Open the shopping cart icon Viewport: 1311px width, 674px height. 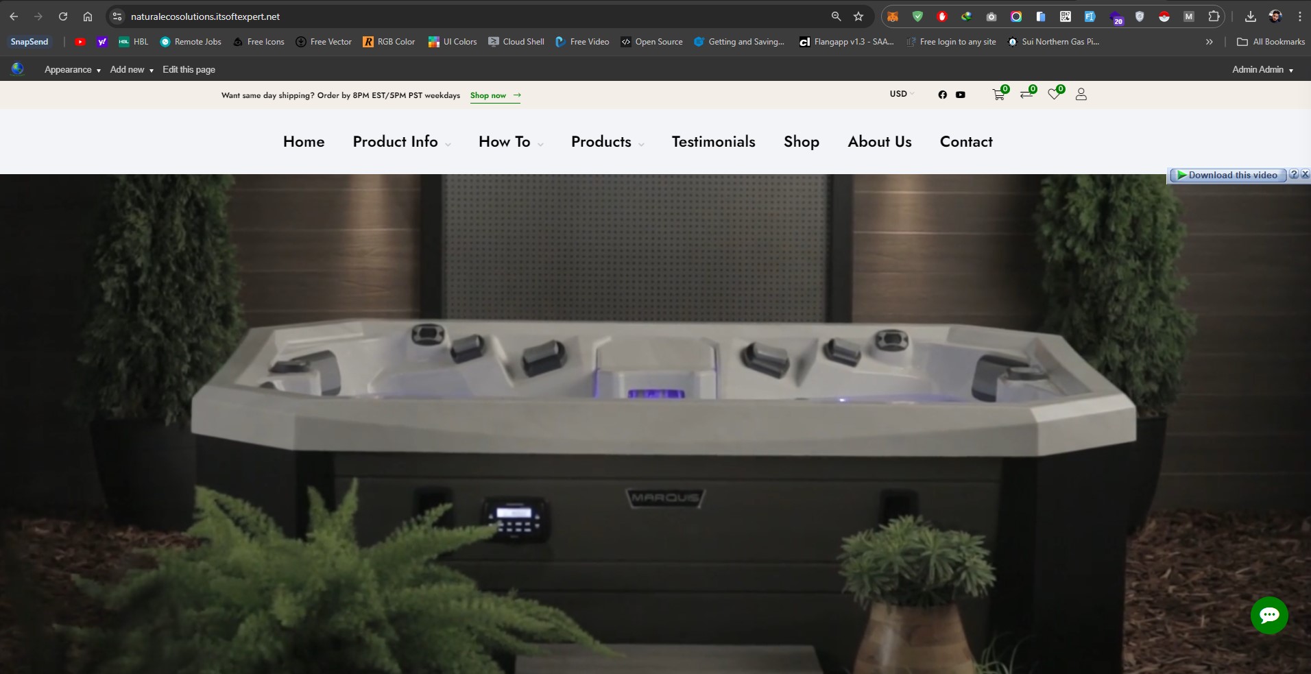pos(998,95)
